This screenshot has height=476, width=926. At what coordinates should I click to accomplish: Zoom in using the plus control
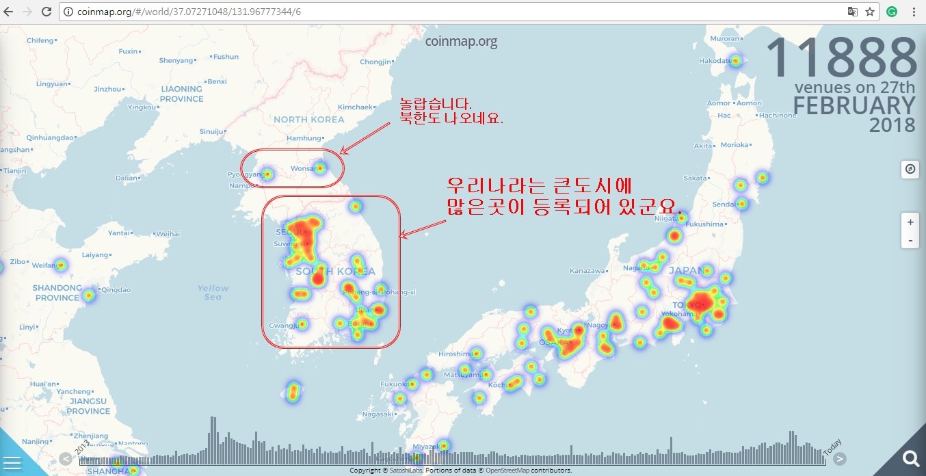pos(910,222)
